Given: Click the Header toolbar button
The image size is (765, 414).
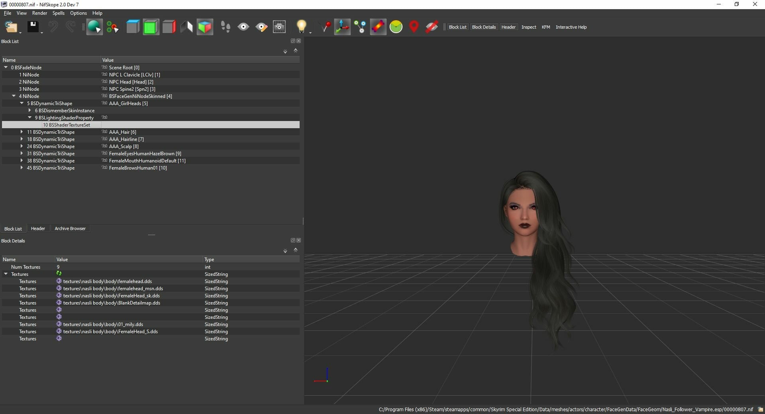Looking at the screenshot, I should [508, 27].
